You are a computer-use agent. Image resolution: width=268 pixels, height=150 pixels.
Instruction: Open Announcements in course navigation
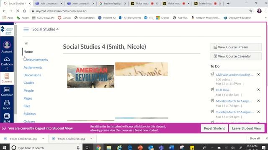click(36, 60)
